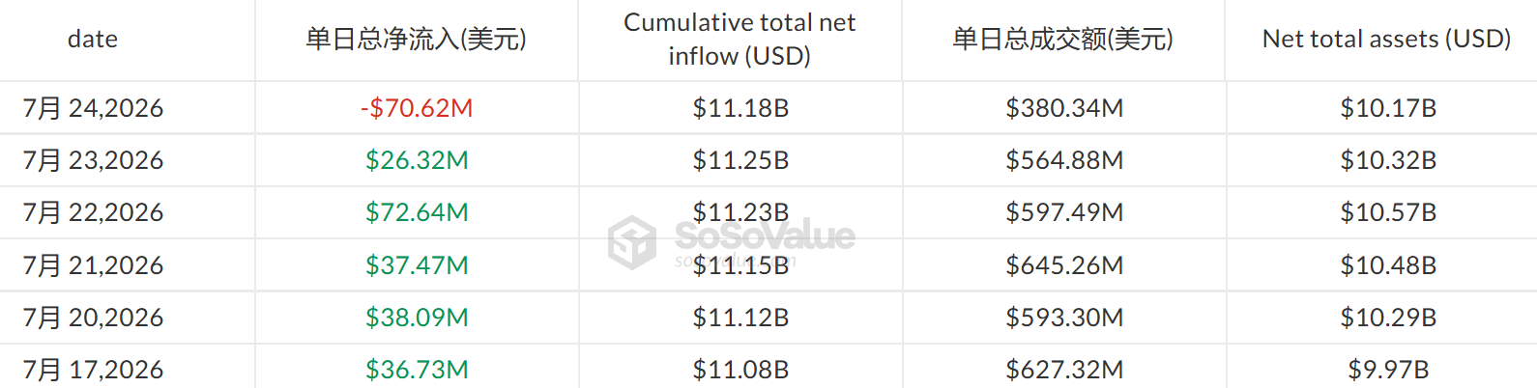Select the $38.09M inflow value
This screenshot has height=388, width=1537.
click(417, 318)
